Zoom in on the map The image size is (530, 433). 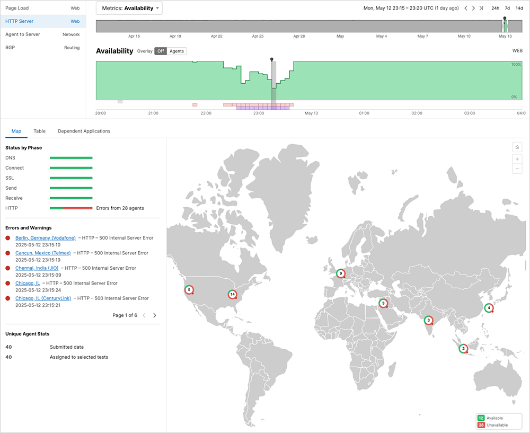pyautogui.click(x=517, y=159)
